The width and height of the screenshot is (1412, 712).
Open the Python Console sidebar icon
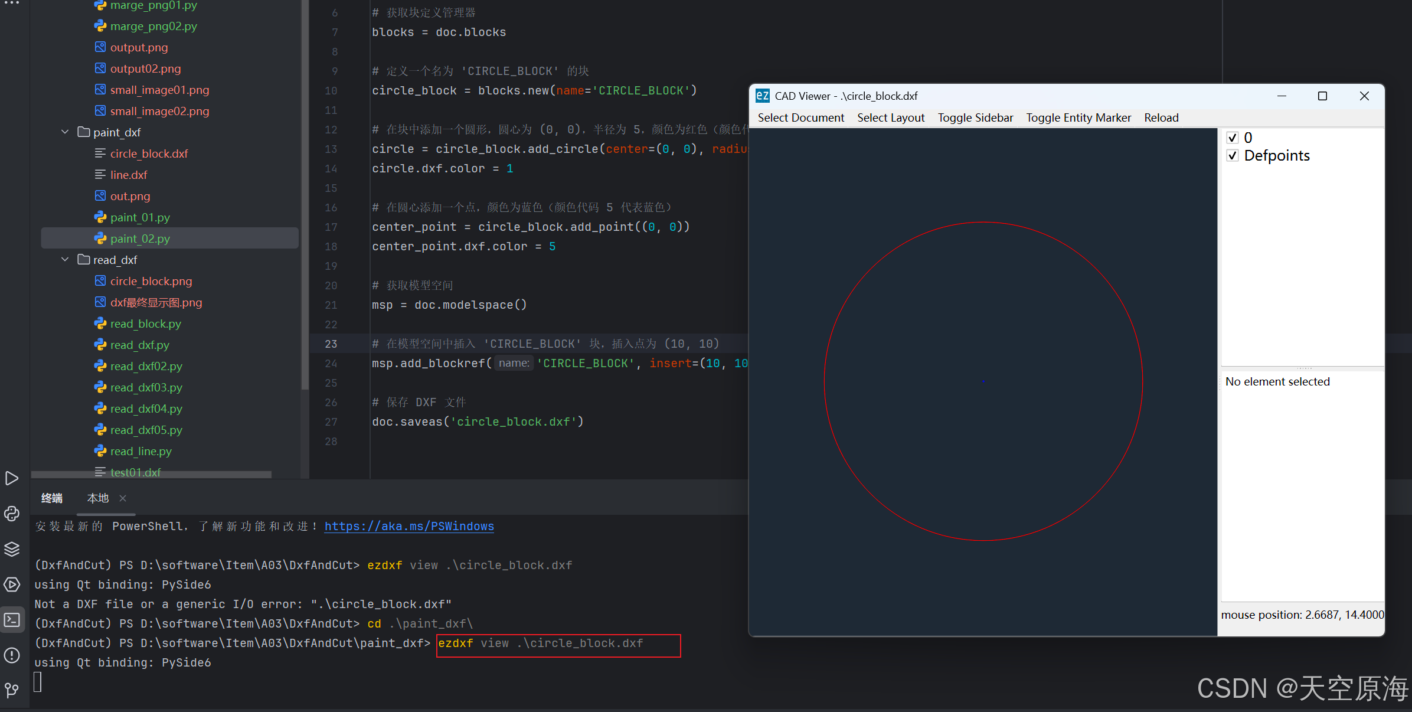point(12,513)
